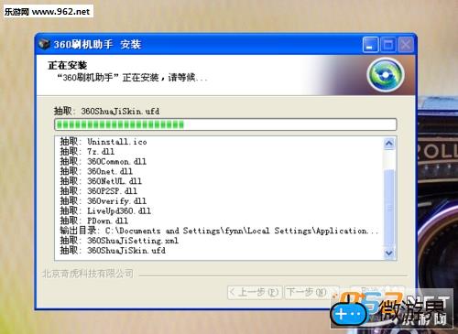Screen dimensions: 458x334
Task: Click the log scrollbar down arrow
Action: coord(389,253)
